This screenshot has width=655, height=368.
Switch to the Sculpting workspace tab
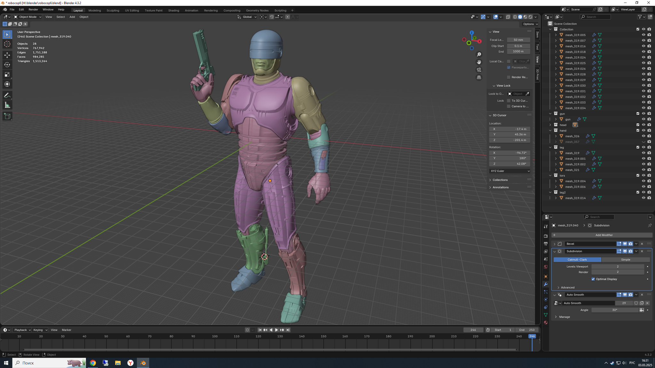113,10
